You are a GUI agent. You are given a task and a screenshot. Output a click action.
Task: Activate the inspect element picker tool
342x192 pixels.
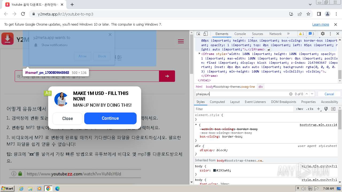pyautogui.click(x=199, y=34)
